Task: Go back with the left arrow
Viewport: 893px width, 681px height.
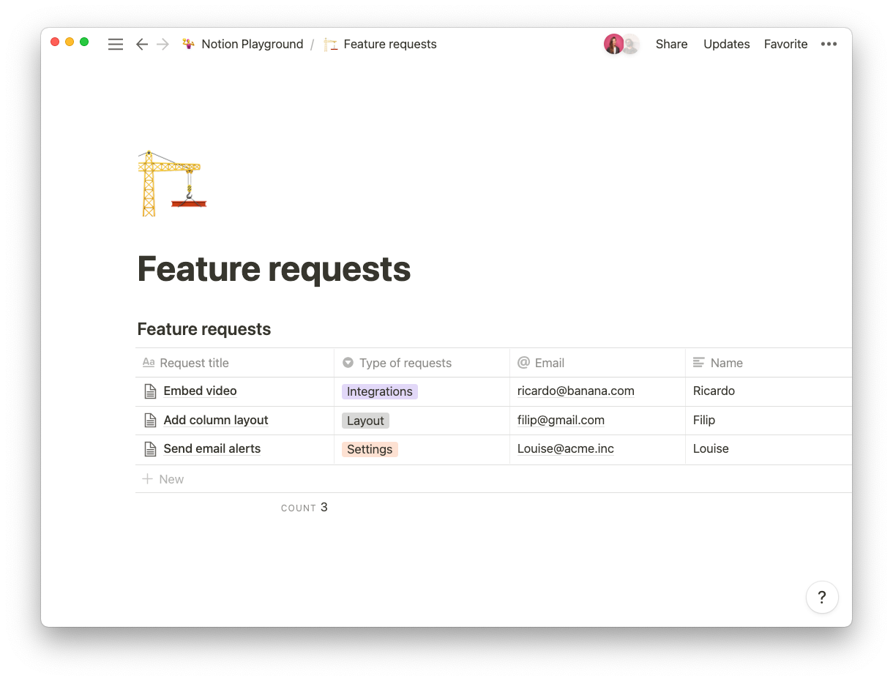Action: tap(142, 45)
